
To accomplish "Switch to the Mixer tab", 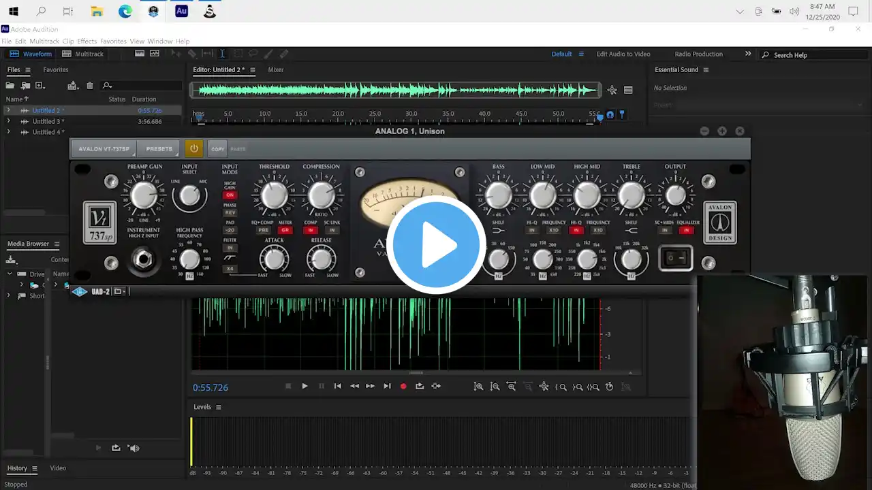I will point(275,69).
